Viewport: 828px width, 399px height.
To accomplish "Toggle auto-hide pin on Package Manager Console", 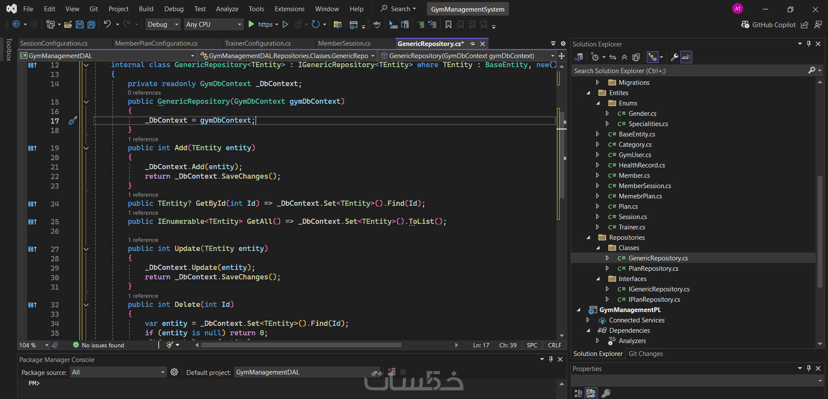I will 551,359.
